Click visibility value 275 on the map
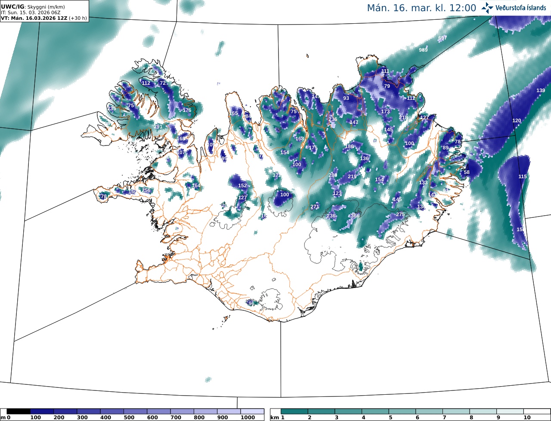Screen dimensions: 551x421 pyautogui.click(x=400, y=214)
